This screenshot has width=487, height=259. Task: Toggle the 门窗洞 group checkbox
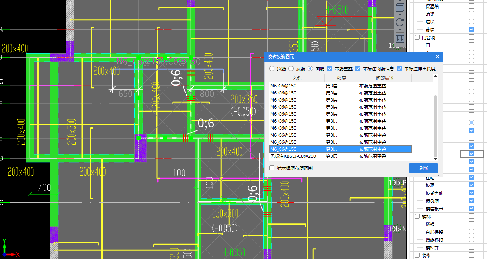[471, 37]
